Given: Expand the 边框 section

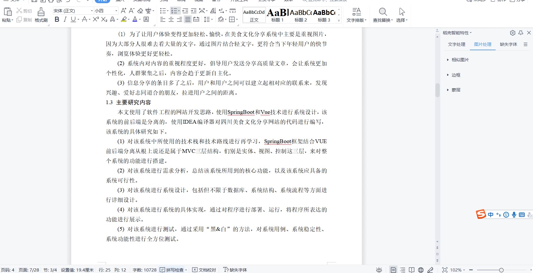Looking at the screenshot, I should (453, 75).
